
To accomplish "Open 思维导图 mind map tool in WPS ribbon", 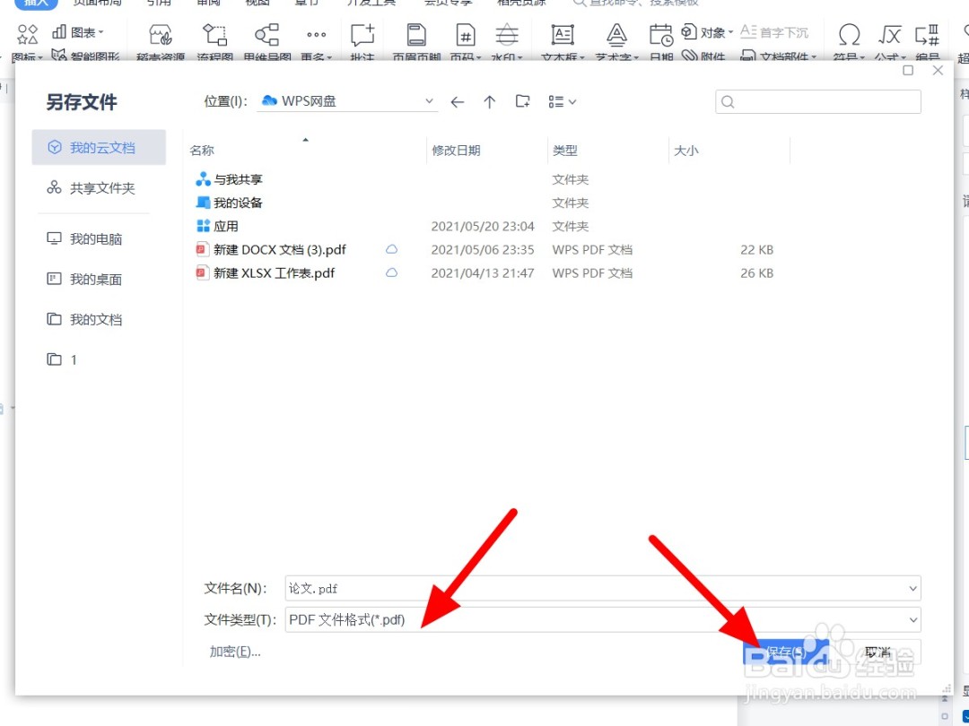I will click(x=267, y=43).
